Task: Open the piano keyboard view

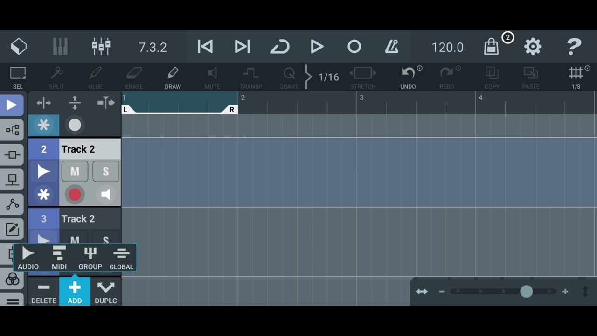Action: click(x=60, y=47)
